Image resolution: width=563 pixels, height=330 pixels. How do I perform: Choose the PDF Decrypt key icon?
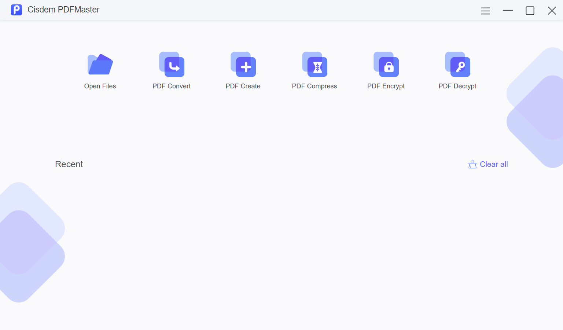point(457,65)
